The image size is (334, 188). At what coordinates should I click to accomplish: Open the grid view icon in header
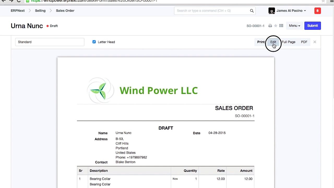coord(281,26)
